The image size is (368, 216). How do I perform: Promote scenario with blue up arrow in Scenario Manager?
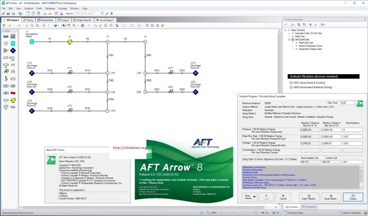coord(310,25)
